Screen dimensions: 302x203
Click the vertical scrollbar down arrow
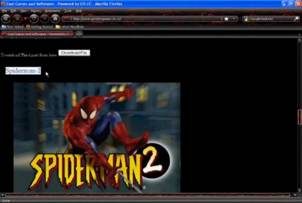pyautogui.click(x=299, y=191)
